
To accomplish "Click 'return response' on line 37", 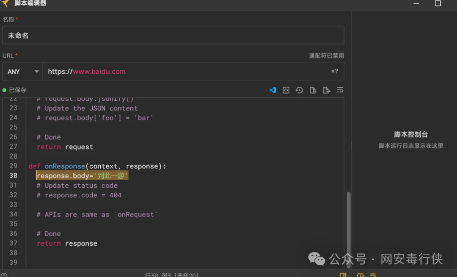I will pos(67,243).
